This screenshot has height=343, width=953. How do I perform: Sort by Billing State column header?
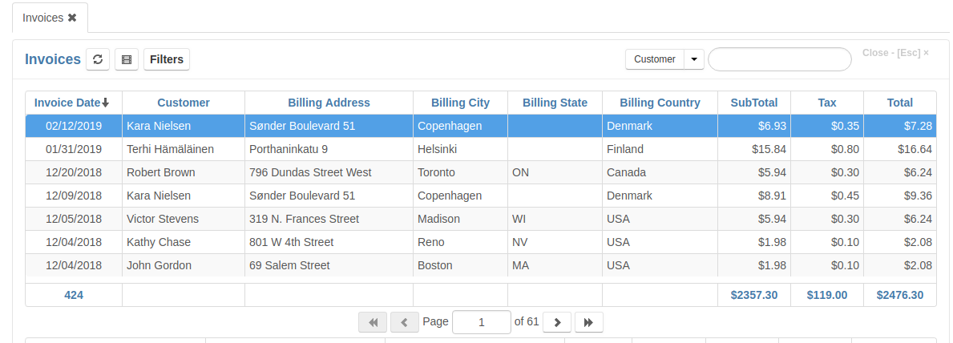click(555, 103)
